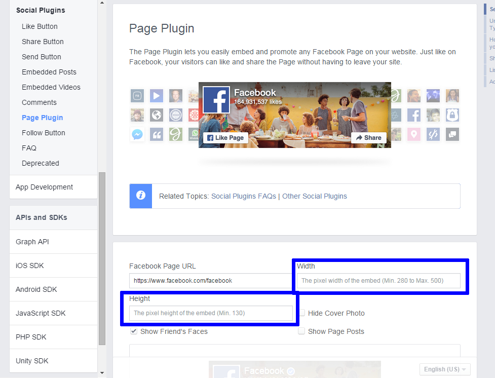Open Follow Button in the sidebar
This screenshot has width=495, height=378.
[x=44, y=133]
